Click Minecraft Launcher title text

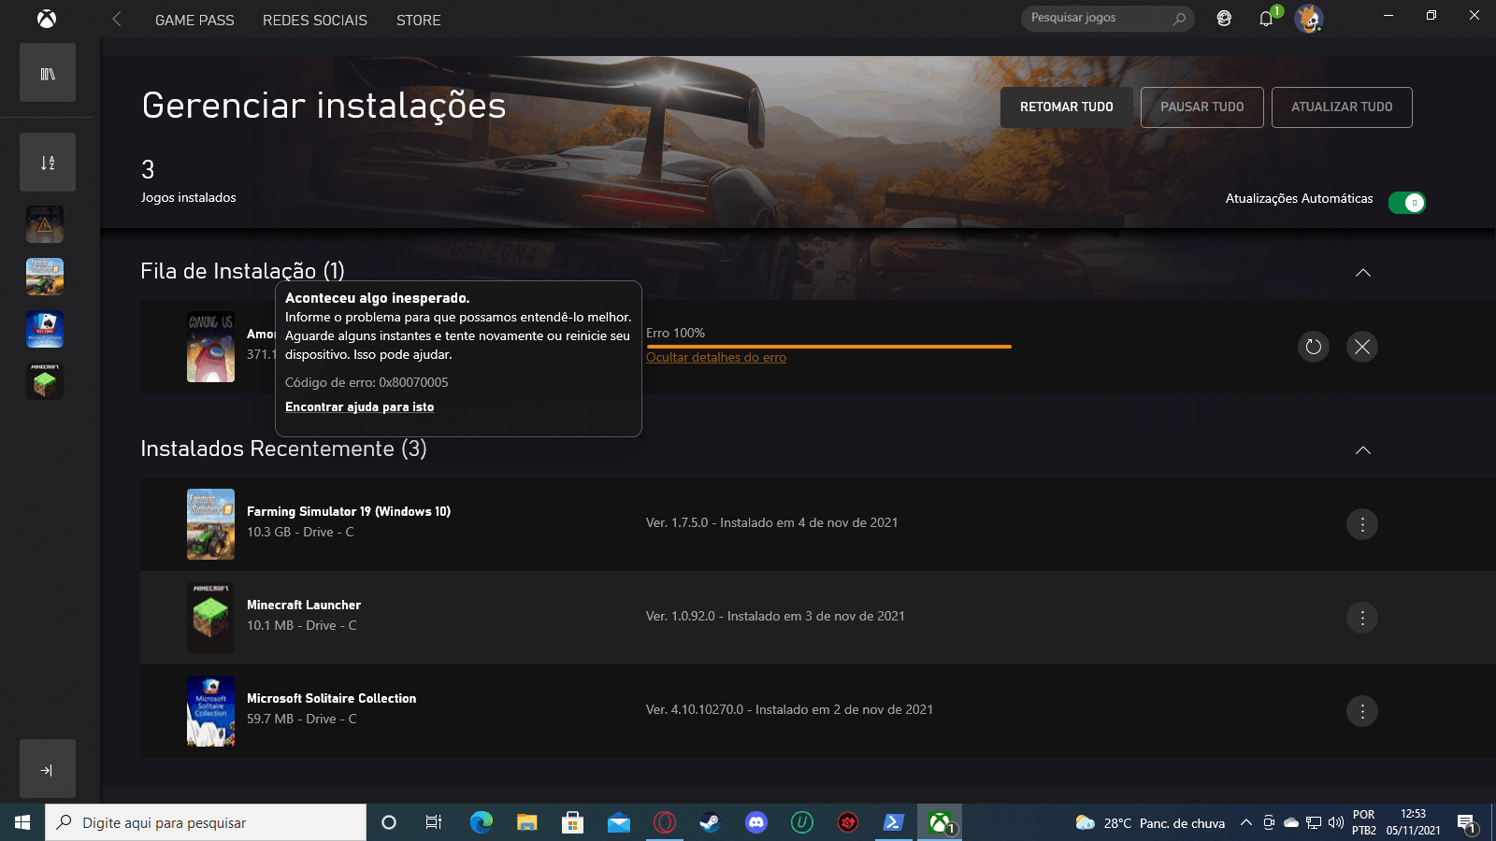[x=304, y=605]
